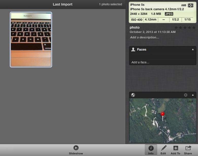Viewport: 198px width, 156px height.
Task: Collapse the map section triangle
Action: click(x=193, y=95)
